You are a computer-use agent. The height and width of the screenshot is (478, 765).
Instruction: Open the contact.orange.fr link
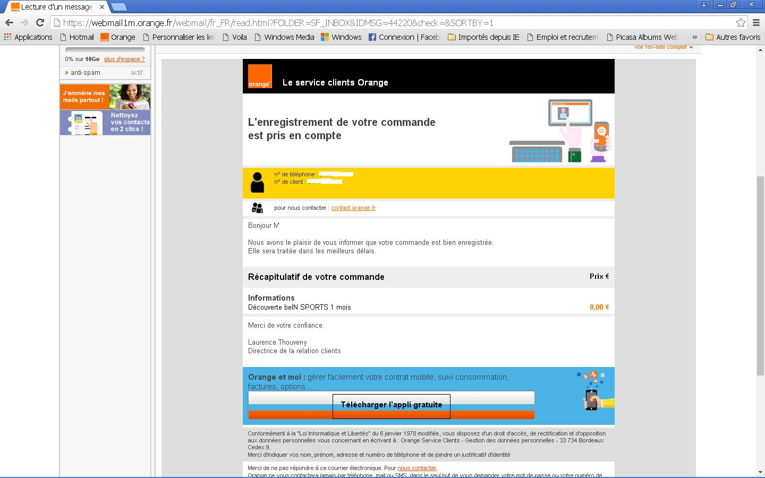pos(353,208)
